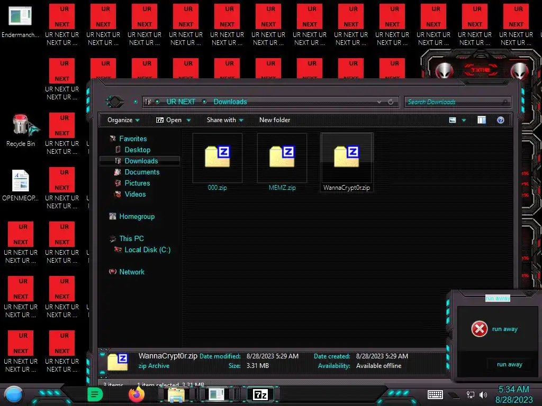Open File Explorer taskbar icon

[x=176, y=394]
